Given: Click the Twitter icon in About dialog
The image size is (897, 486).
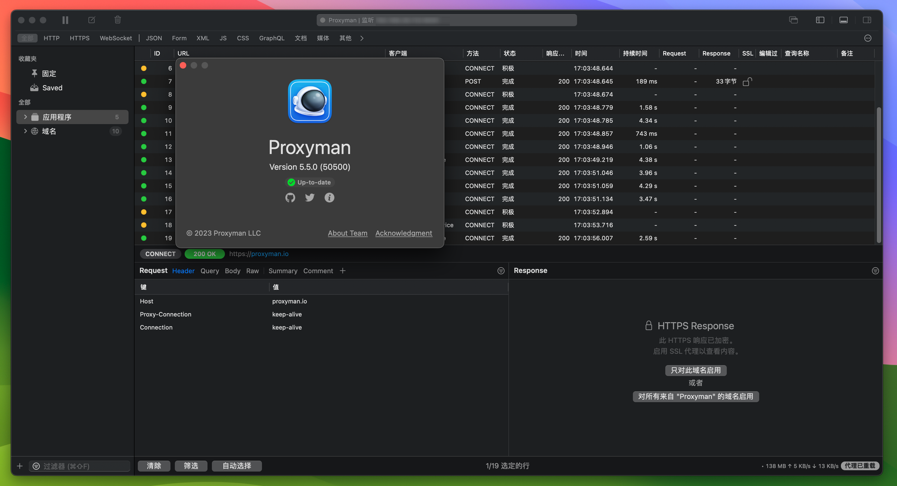Looking at the screenshot, I should click(310, 198).
